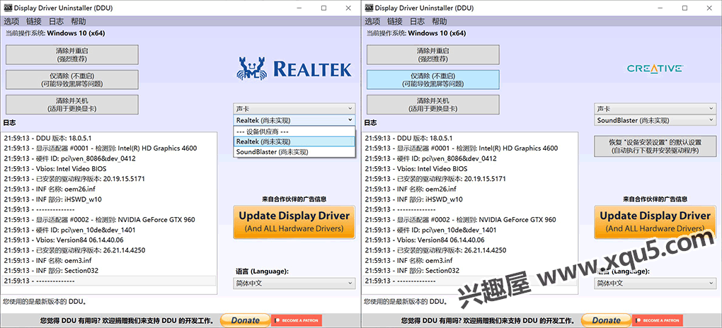Choose --- 设备供应商 --- list entry
Screen dimensions: 722x328
294,131
